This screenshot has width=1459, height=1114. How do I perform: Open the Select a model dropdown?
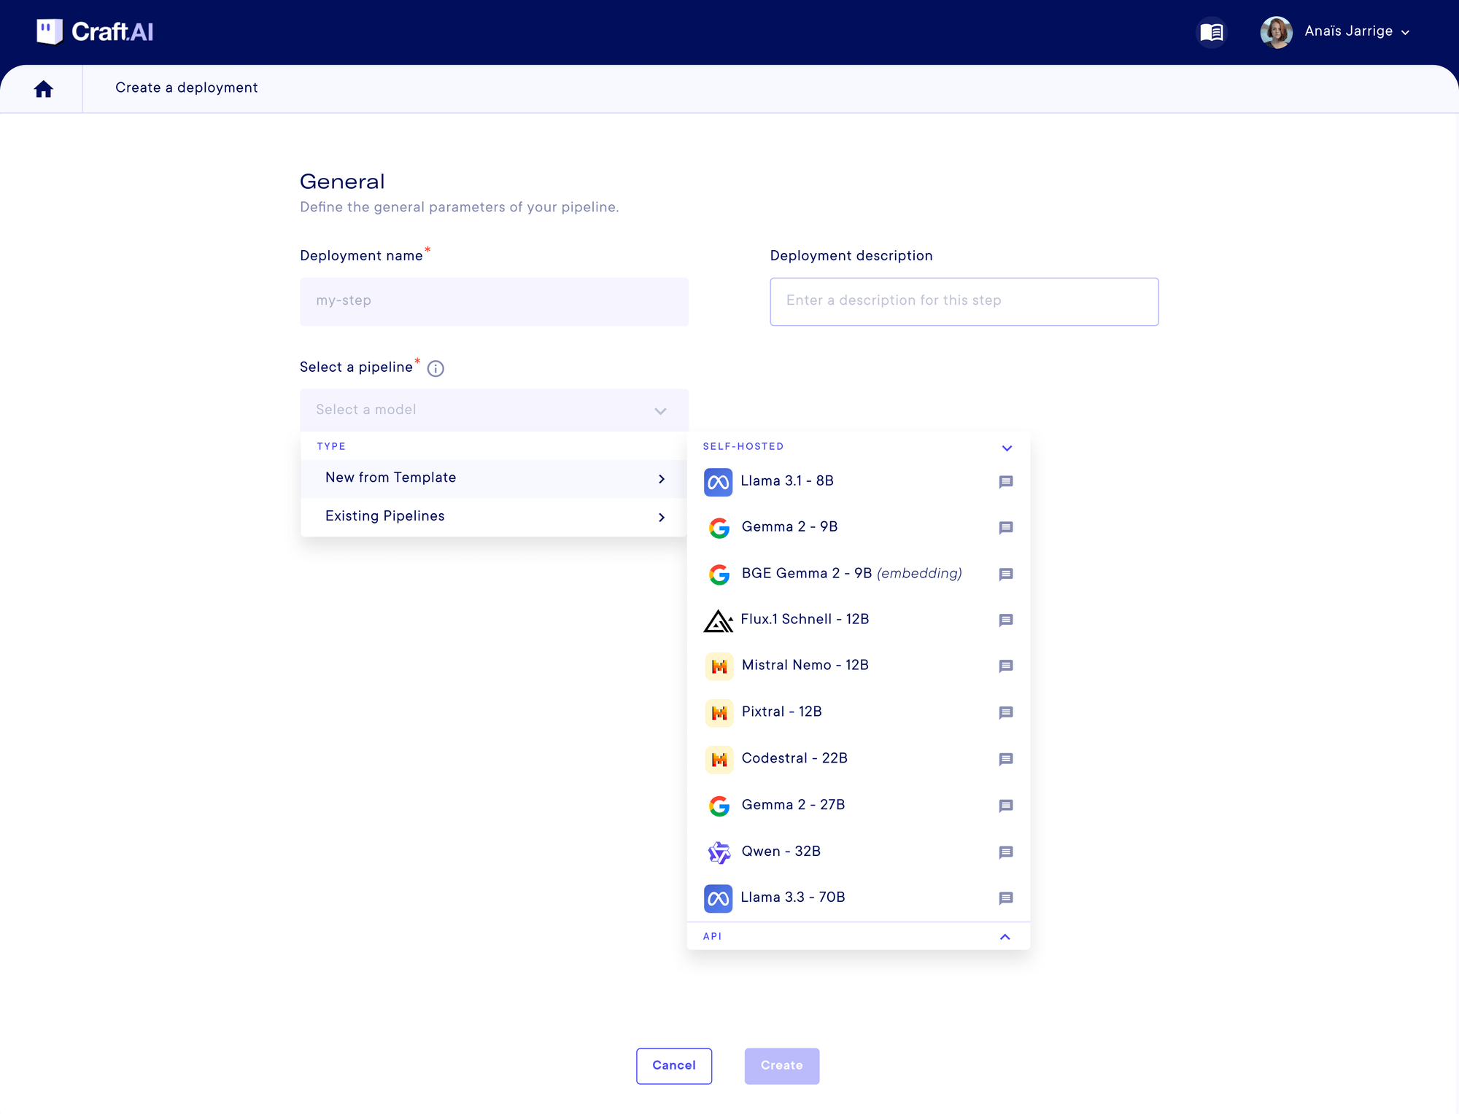pos(494,410)
